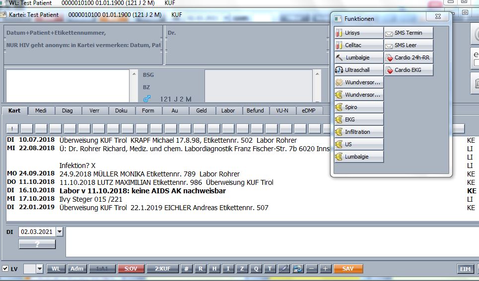Expand the date dropdown for 02.03.2021
Image resolution: width=479 pixels, height=281 pixels.
point(60,231)
